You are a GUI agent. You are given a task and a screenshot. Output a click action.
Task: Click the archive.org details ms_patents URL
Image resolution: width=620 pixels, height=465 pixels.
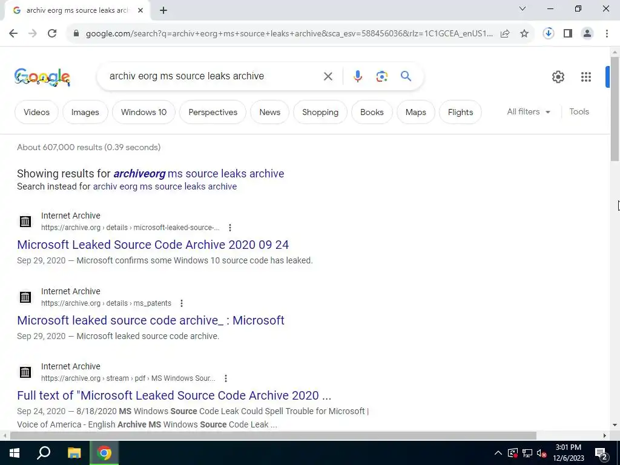click(106, 303)
